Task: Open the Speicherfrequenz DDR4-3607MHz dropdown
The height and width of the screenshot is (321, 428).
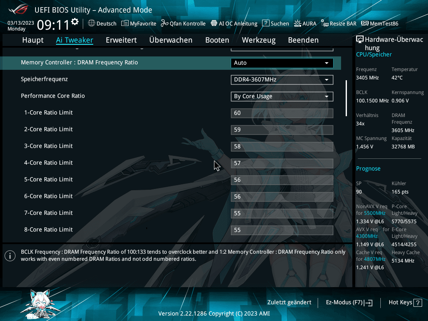Action: [x=282, y=80]
